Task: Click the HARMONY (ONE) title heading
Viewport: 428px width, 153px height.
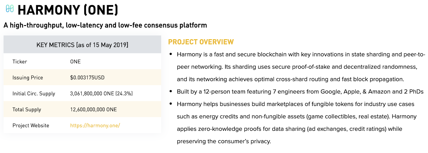Action: click(68, 10)
